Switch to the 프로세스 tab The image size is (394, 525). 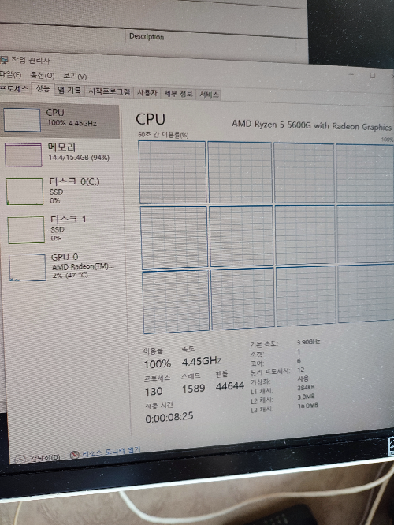click(x=14, y=89)
